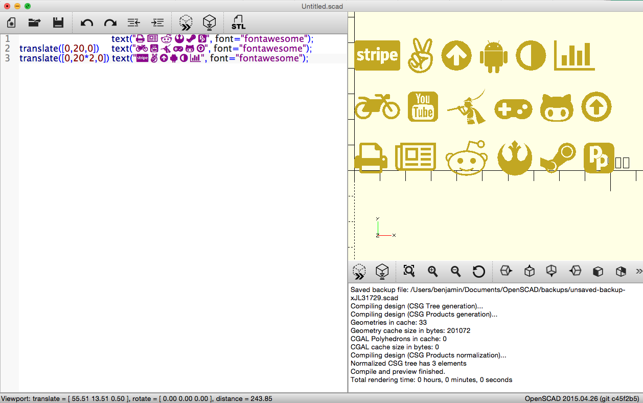643x403 pixels.
Task: Expand the viewer toolbar overflow chevron
Action: (638, 271)
